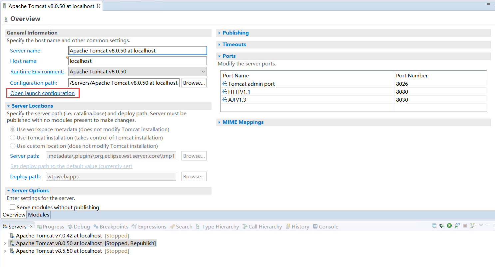Start the server with green play icon
The height and width of the screenshot is (267, 495).
pyautogui.click(x=449, y=226)
